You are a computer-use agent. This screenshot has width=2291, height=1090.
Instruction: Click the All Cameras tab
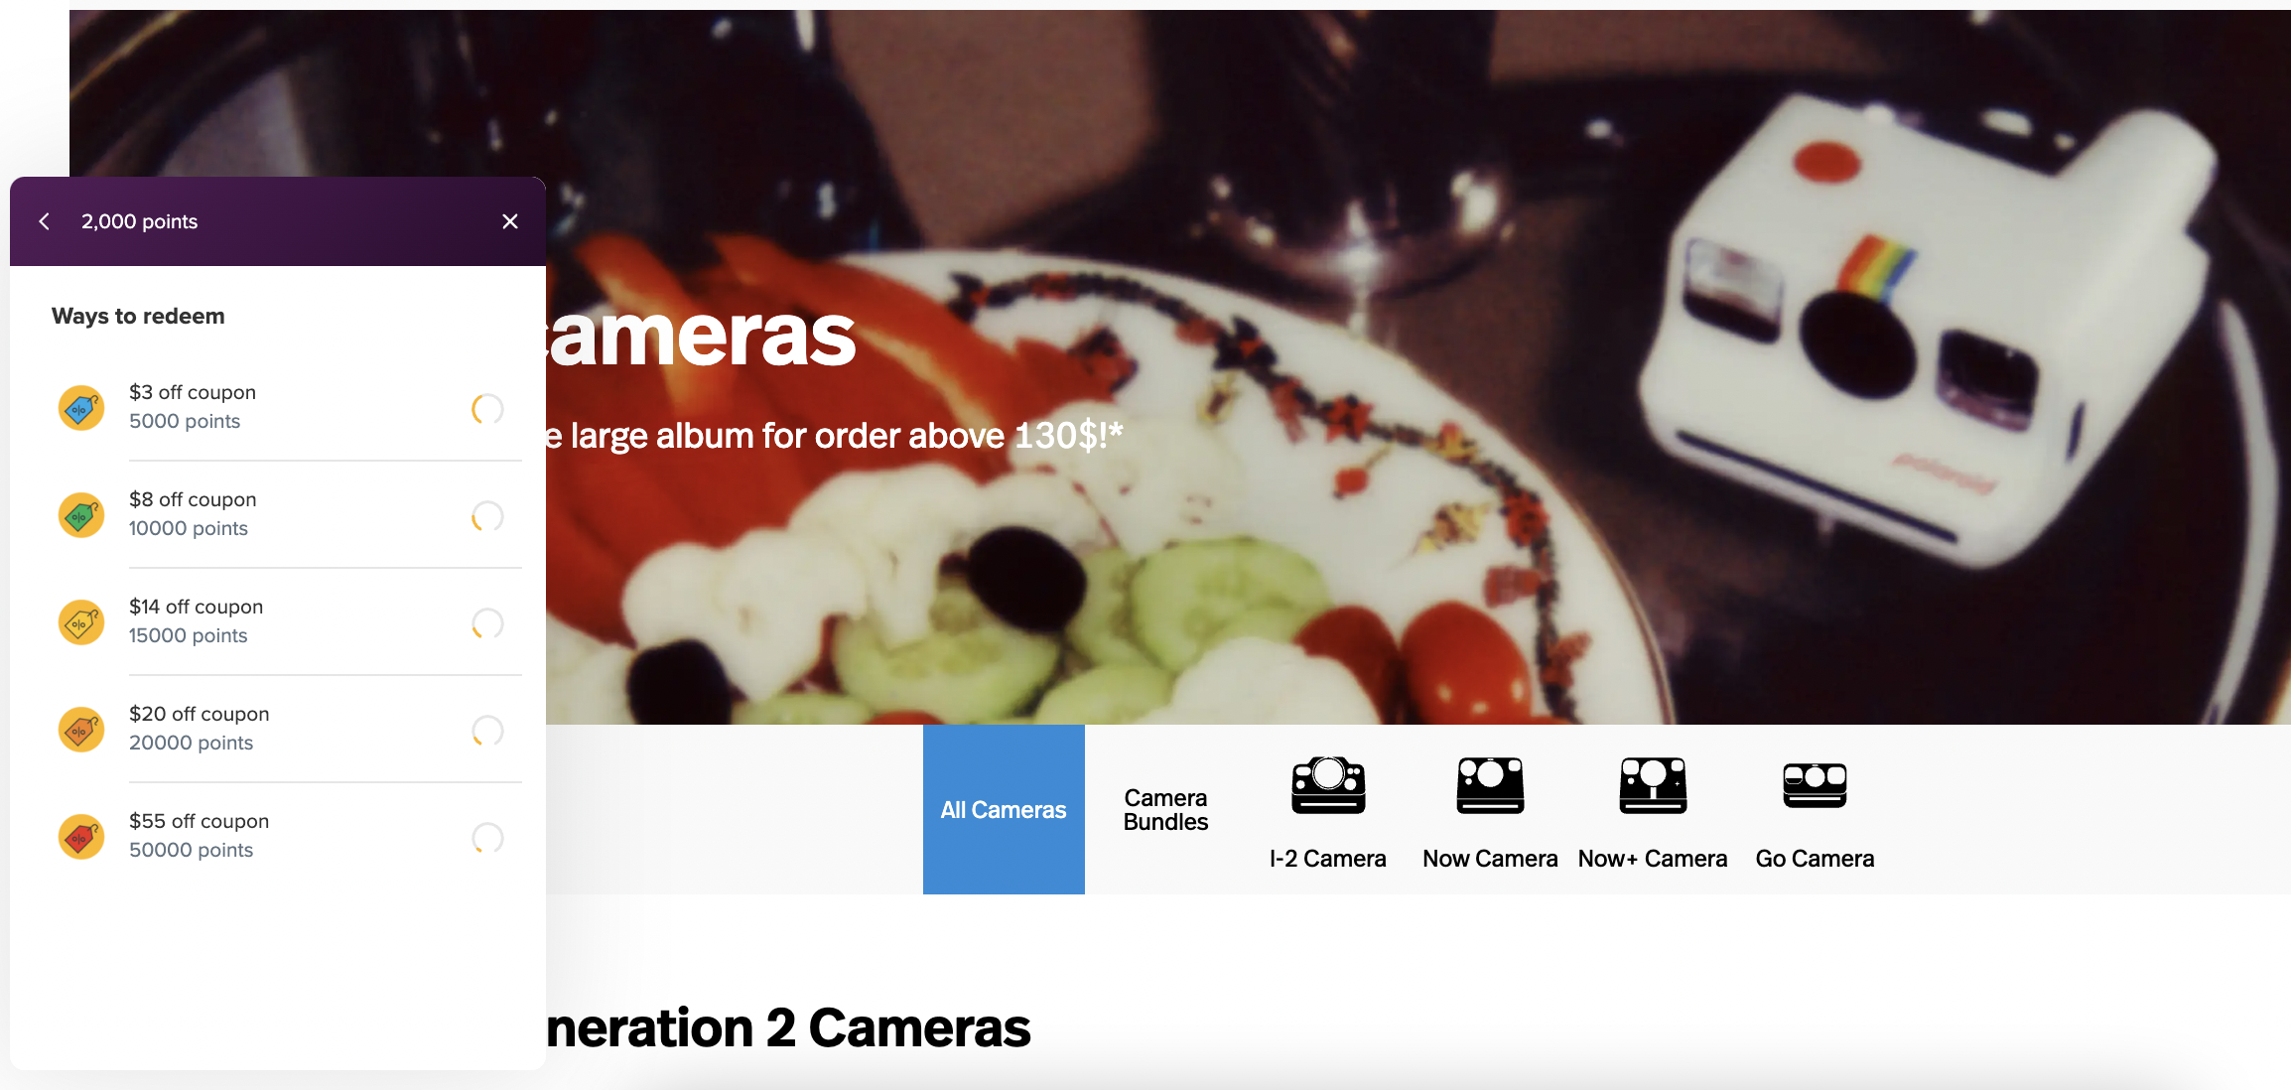[x=1004, y=809]
